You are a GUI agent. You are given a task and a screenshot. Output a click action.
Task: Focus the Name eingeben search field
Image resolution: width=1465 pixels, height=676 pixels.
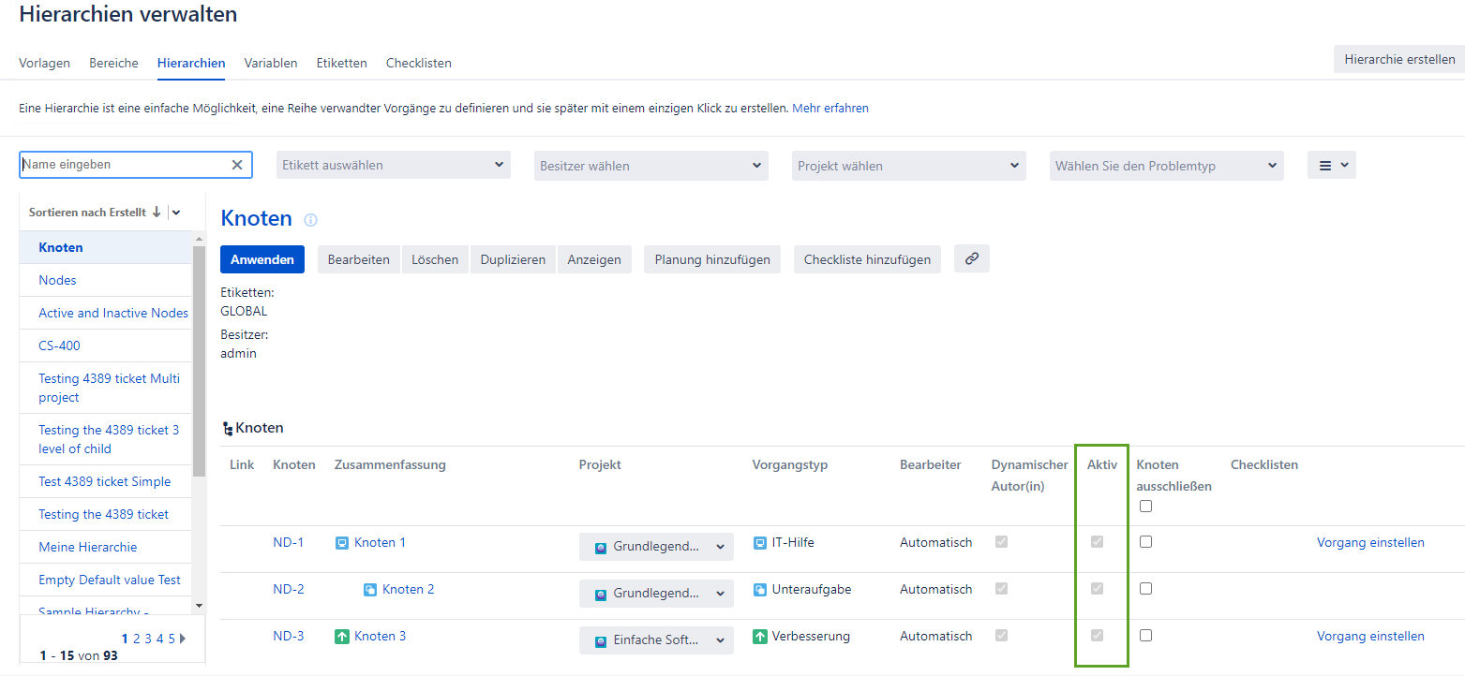124,165
